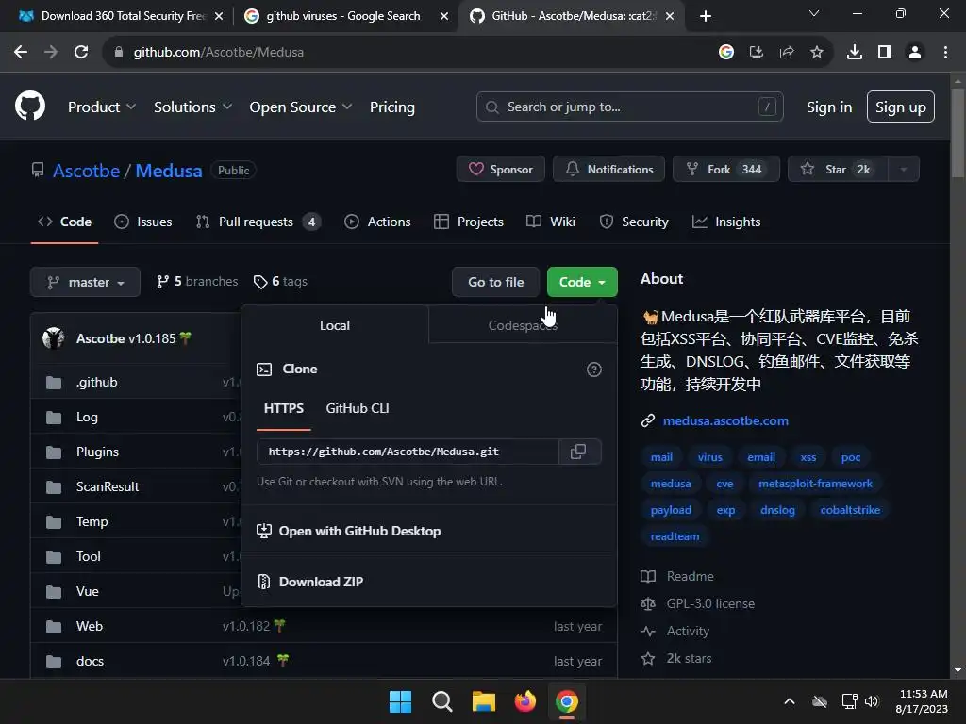Click the Sponsor button
966x724 pixels.
[x=501, y=170]
